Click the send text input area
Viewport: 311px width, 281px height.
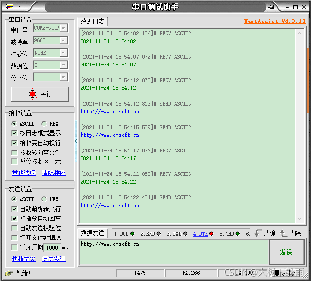pos(174,252)
